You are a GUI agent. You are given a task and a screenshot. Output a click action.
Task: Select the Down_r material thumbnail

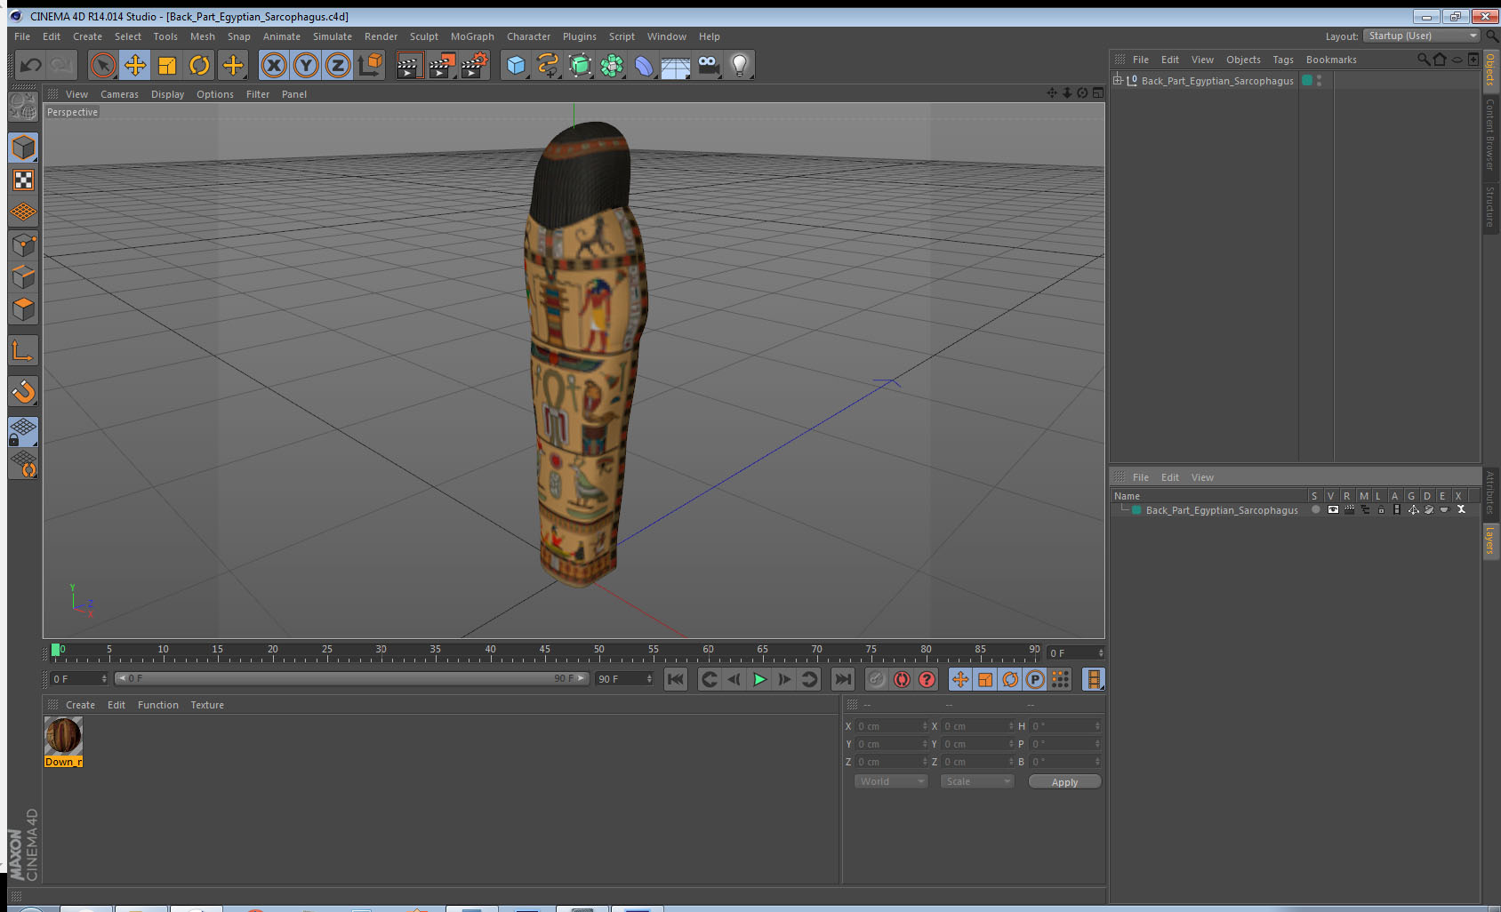63,737
